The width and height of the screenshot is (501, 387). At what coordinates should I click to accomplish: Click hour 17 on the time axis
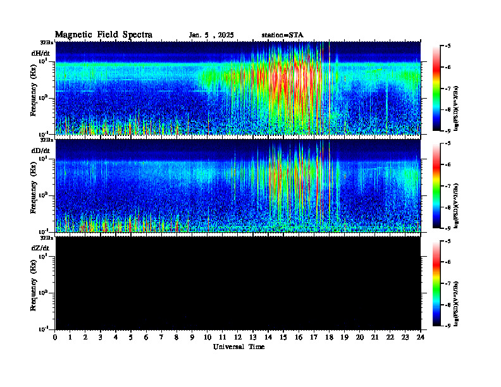[314, 338]
